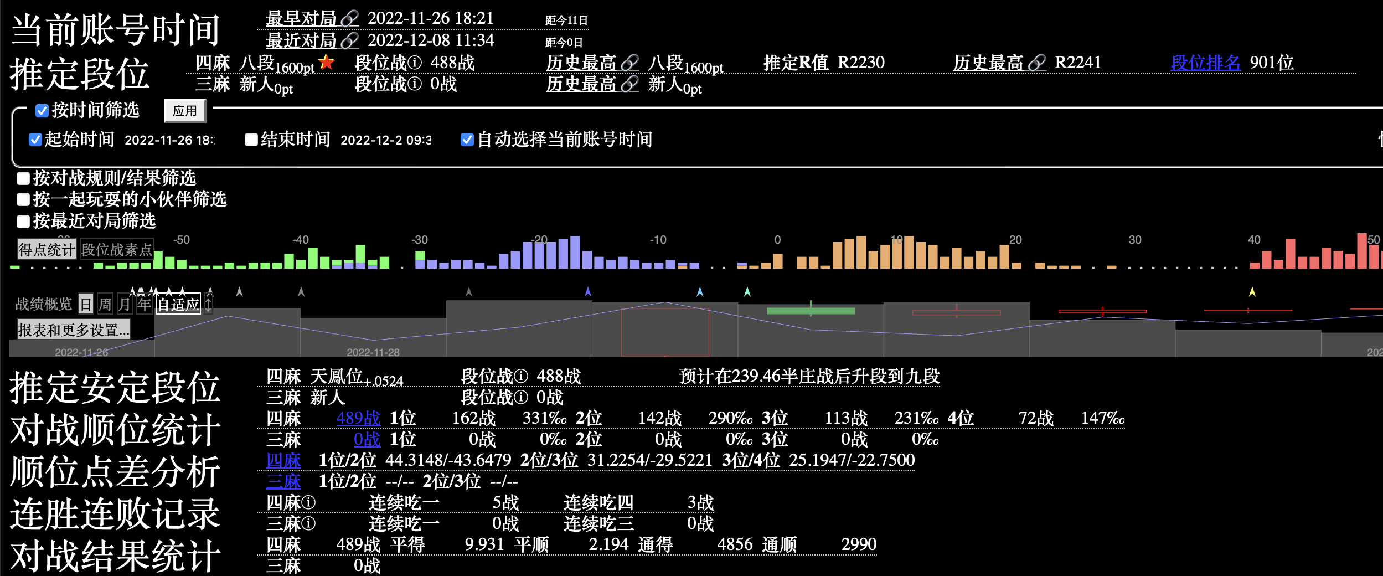
Task: Enable 按最近对局筛选 checkbox
Action: pyautogui.click(x=23, y=222)
